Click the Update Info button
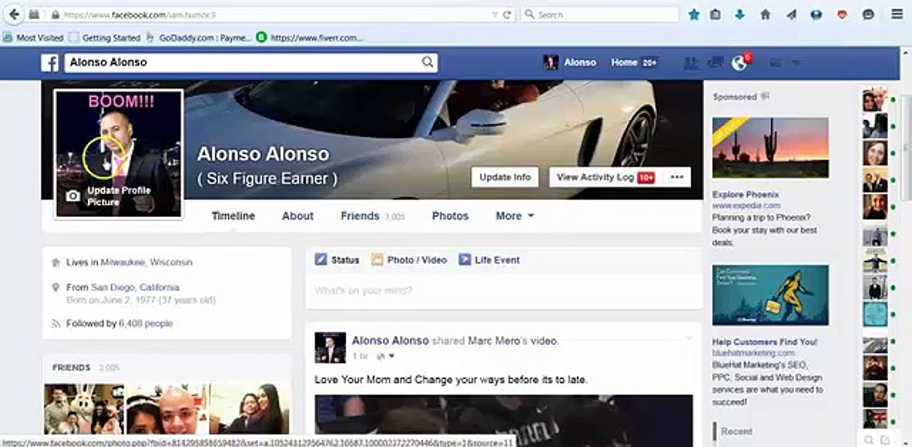The image size is (912, 447). point(505,177)
